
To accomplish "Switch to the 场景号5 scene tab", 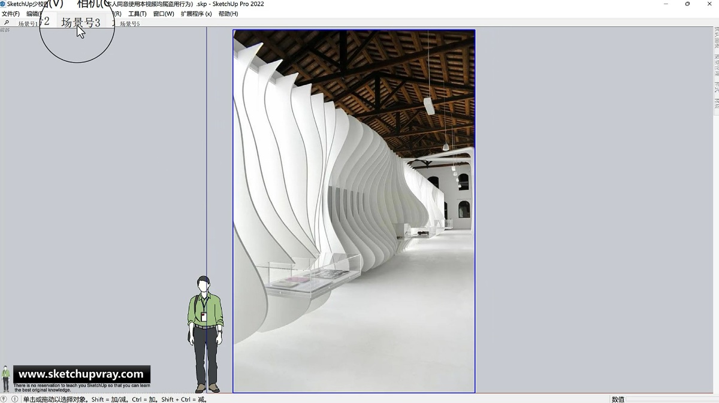I will pyautogui.click(x=129, y=24).
